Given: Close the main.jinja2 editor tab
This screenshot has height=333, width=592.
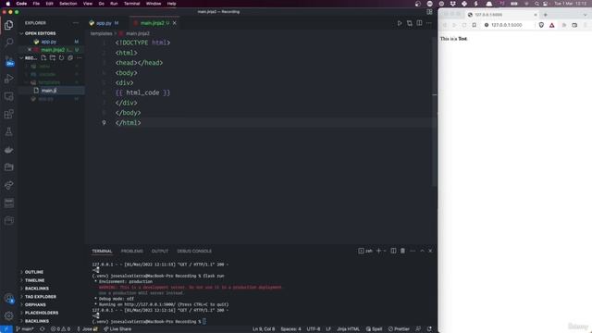Looking at the screenshot, I should [x=175, y=23].
